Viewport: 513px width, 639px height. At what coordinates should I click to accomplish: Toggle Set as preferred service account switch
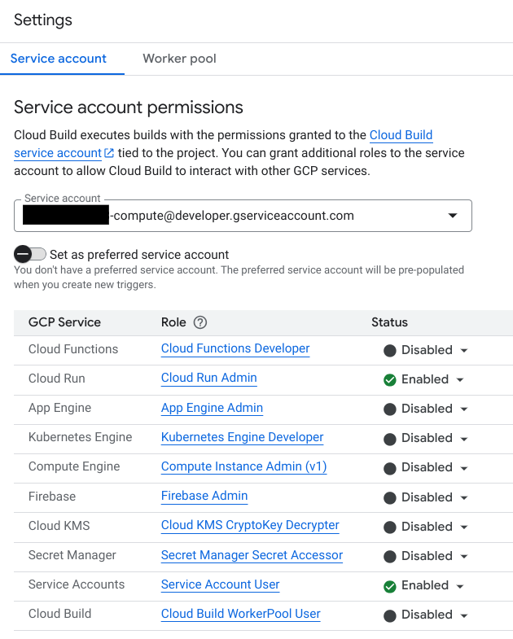30,255
